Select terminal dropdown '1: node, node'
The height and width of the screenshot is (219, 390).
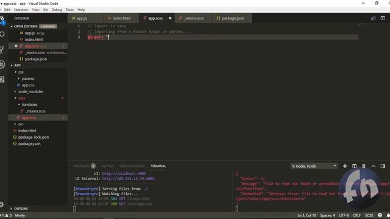tap(314, 166)
